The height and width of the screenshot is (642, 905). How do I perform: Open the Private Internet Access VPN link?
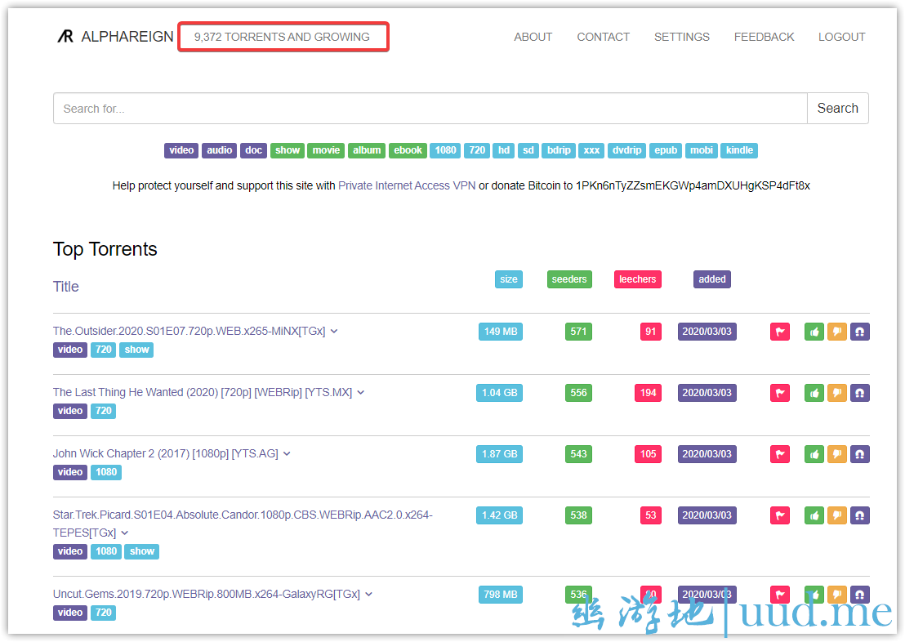pos(406,186)
